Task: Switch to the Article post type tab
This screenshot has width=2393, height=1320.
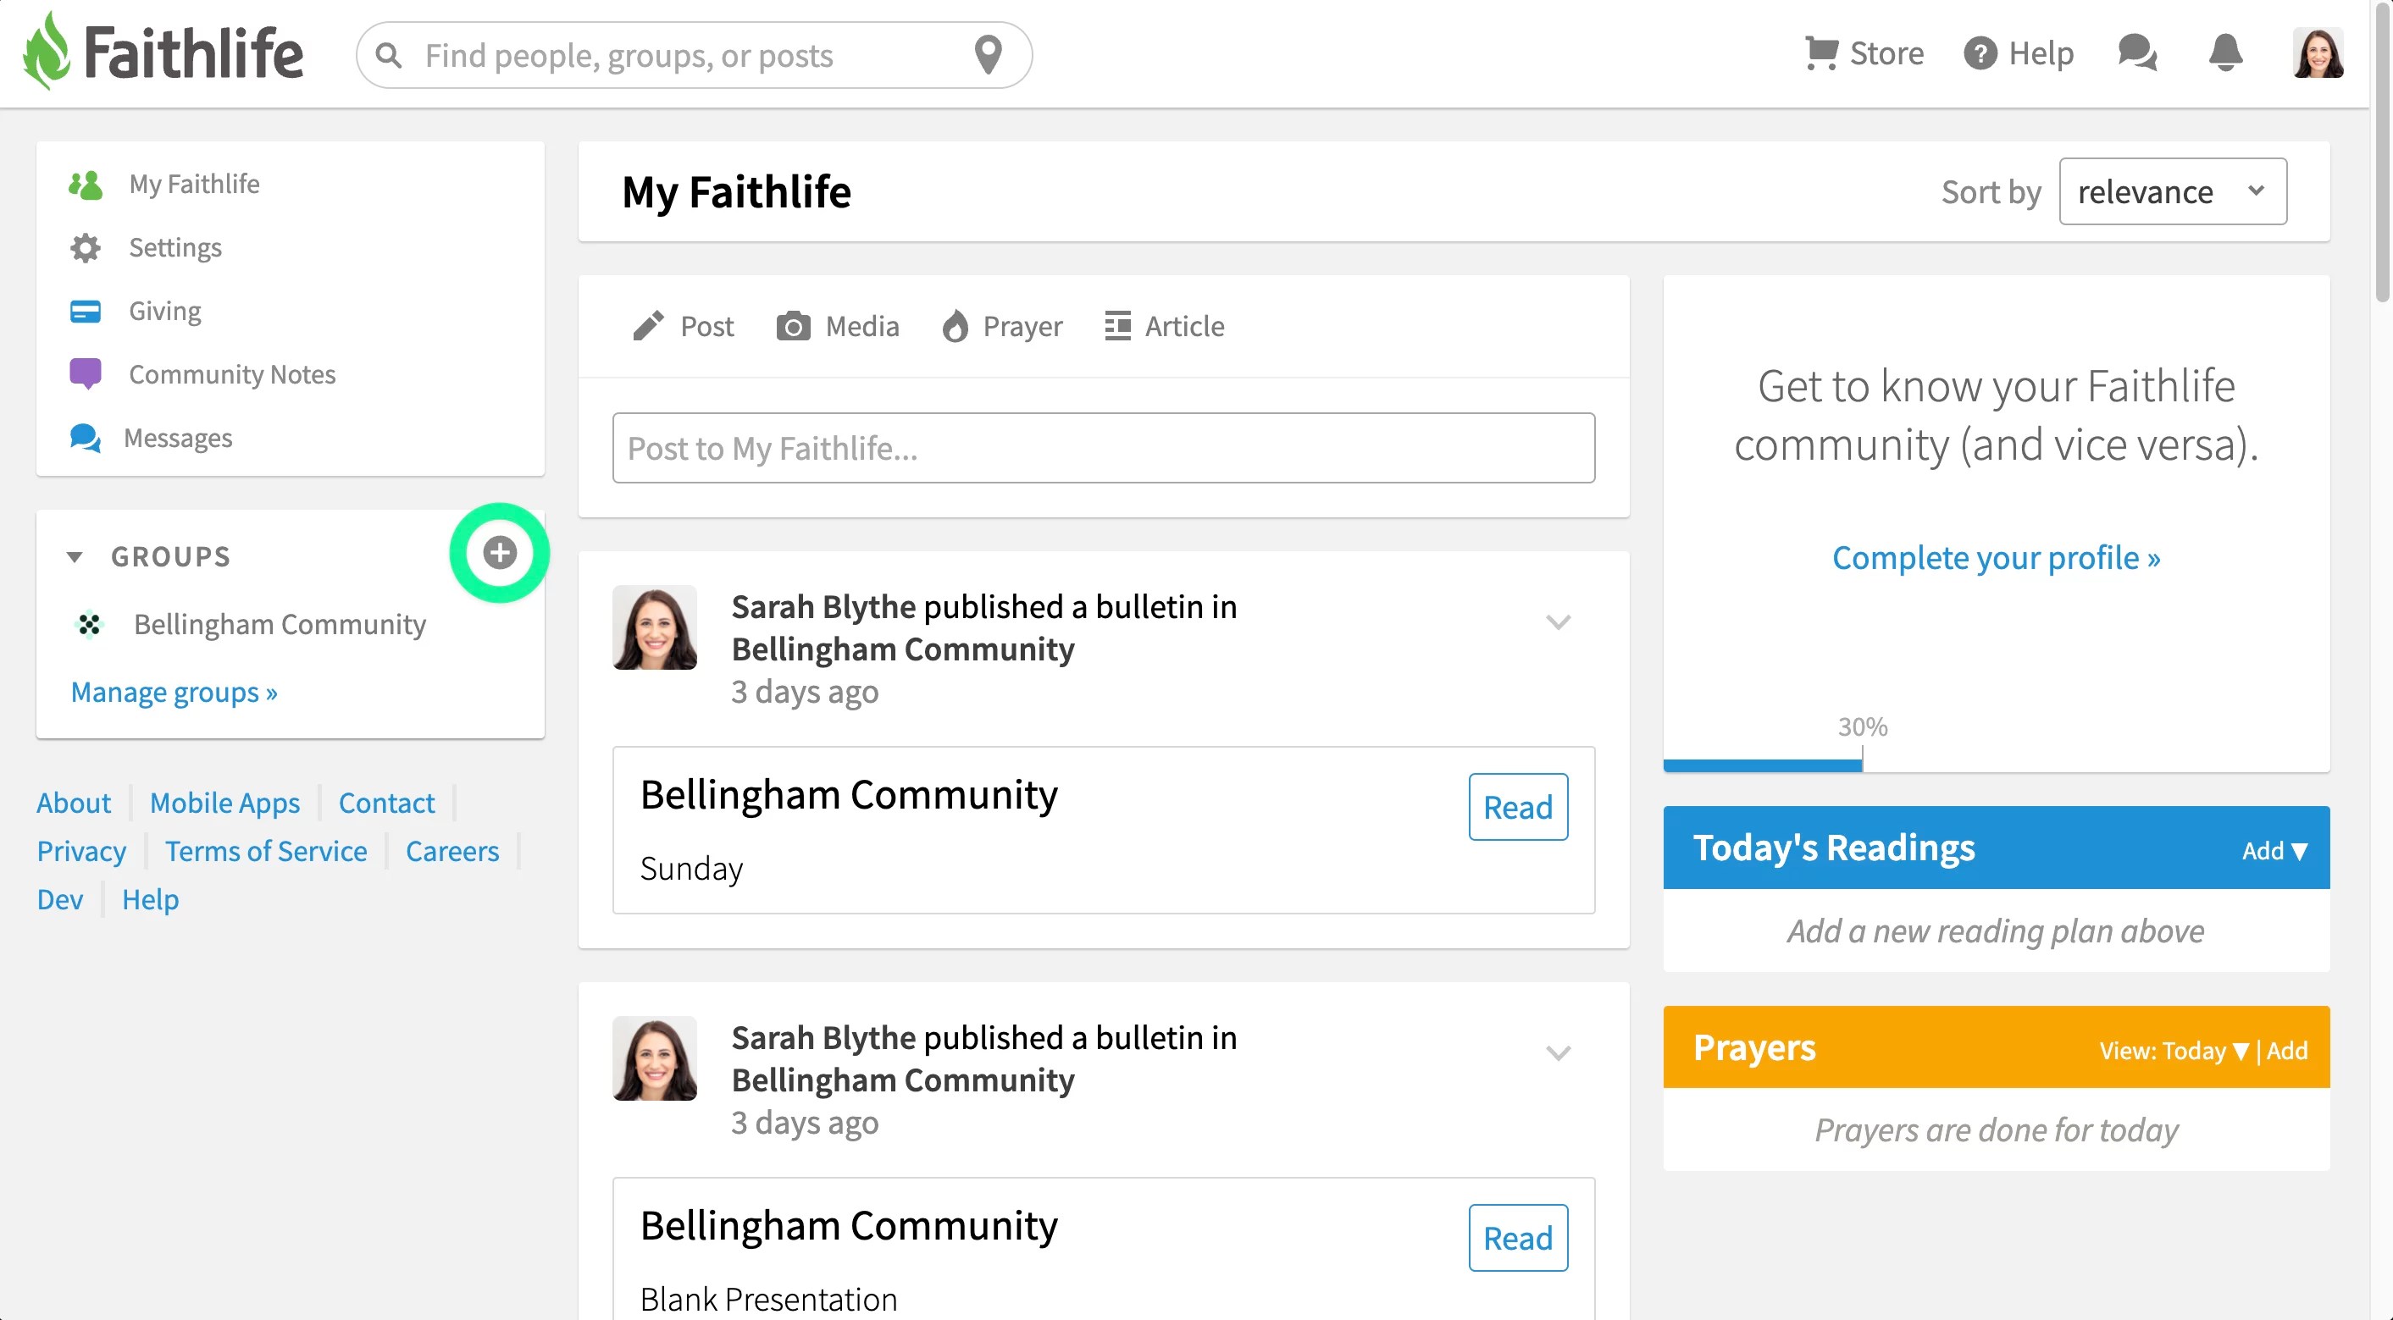Action: pos(1165,327)
